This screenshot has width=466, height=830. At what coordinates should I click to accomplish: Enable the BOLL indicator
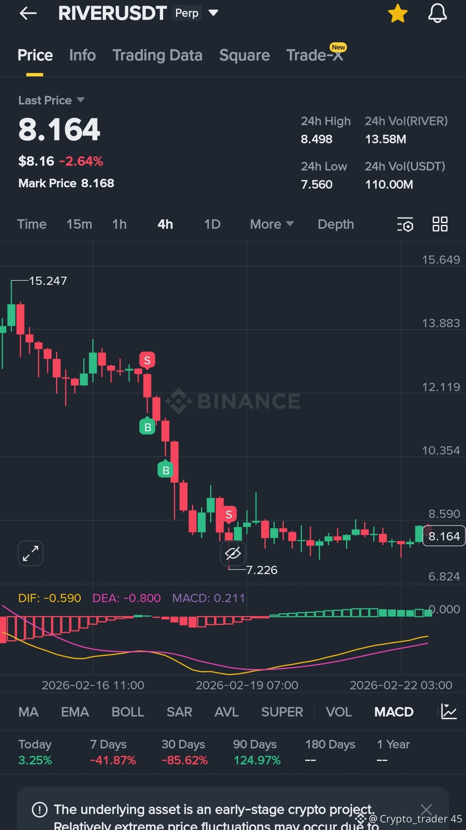pos(128,712)
